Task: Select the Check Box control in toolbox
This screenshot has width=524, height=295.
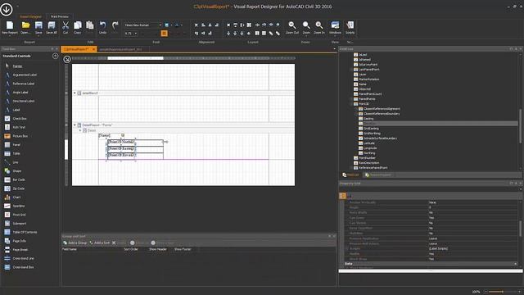Action: (20, 118)
